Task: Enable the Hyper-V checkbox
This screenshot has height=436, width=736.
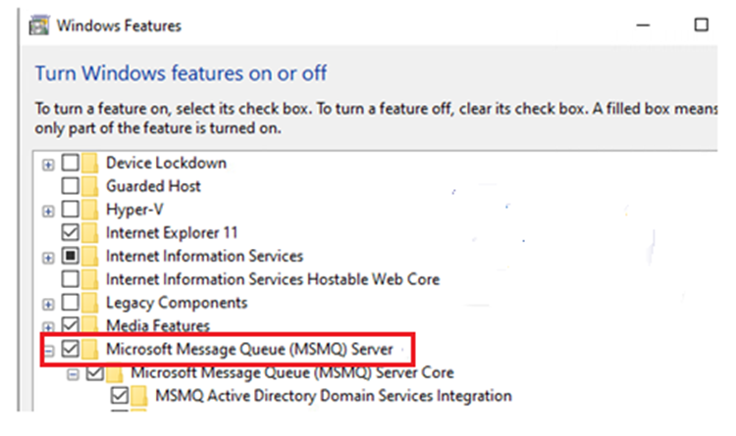Action: (x=71, y=209)
